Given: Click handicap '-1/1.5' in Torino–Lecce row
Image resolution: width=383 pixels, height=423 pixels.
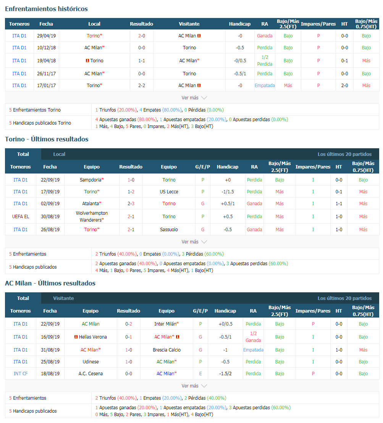Looking at the screenshot, I should (x=228, y=191).
